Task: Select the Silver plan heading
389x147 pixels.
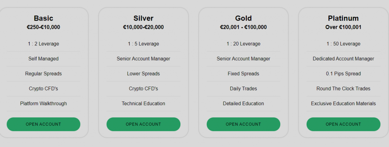Action: [143, 18]
